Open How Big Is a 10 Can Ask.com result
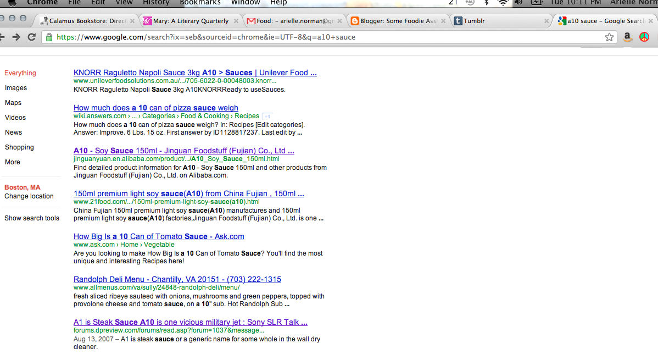This screenshot has height=354, width=658. coord(159,236)
